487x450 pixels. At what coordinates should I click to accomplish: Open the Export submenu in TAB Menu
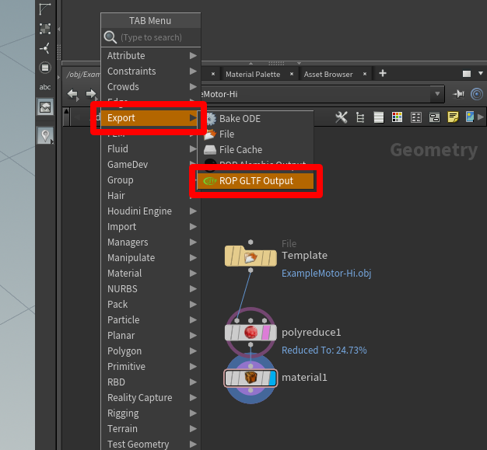[149, 118]
